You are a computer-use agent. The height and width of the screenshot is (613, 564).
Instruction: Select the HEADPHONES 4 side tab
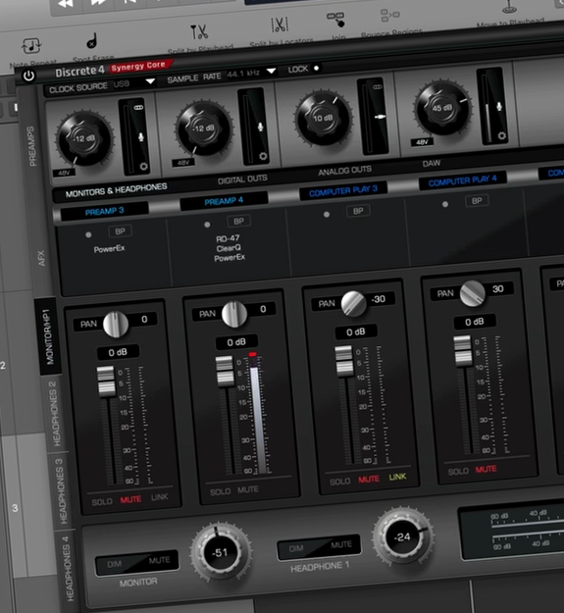click(x=68, y=569)
